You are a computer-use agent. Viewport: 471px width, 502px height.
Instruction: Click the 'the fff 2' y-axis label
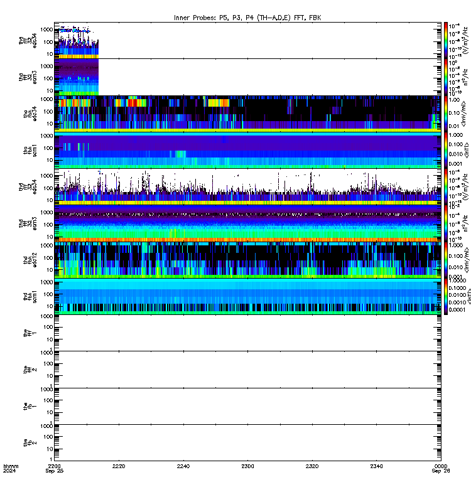coord(30,370)
